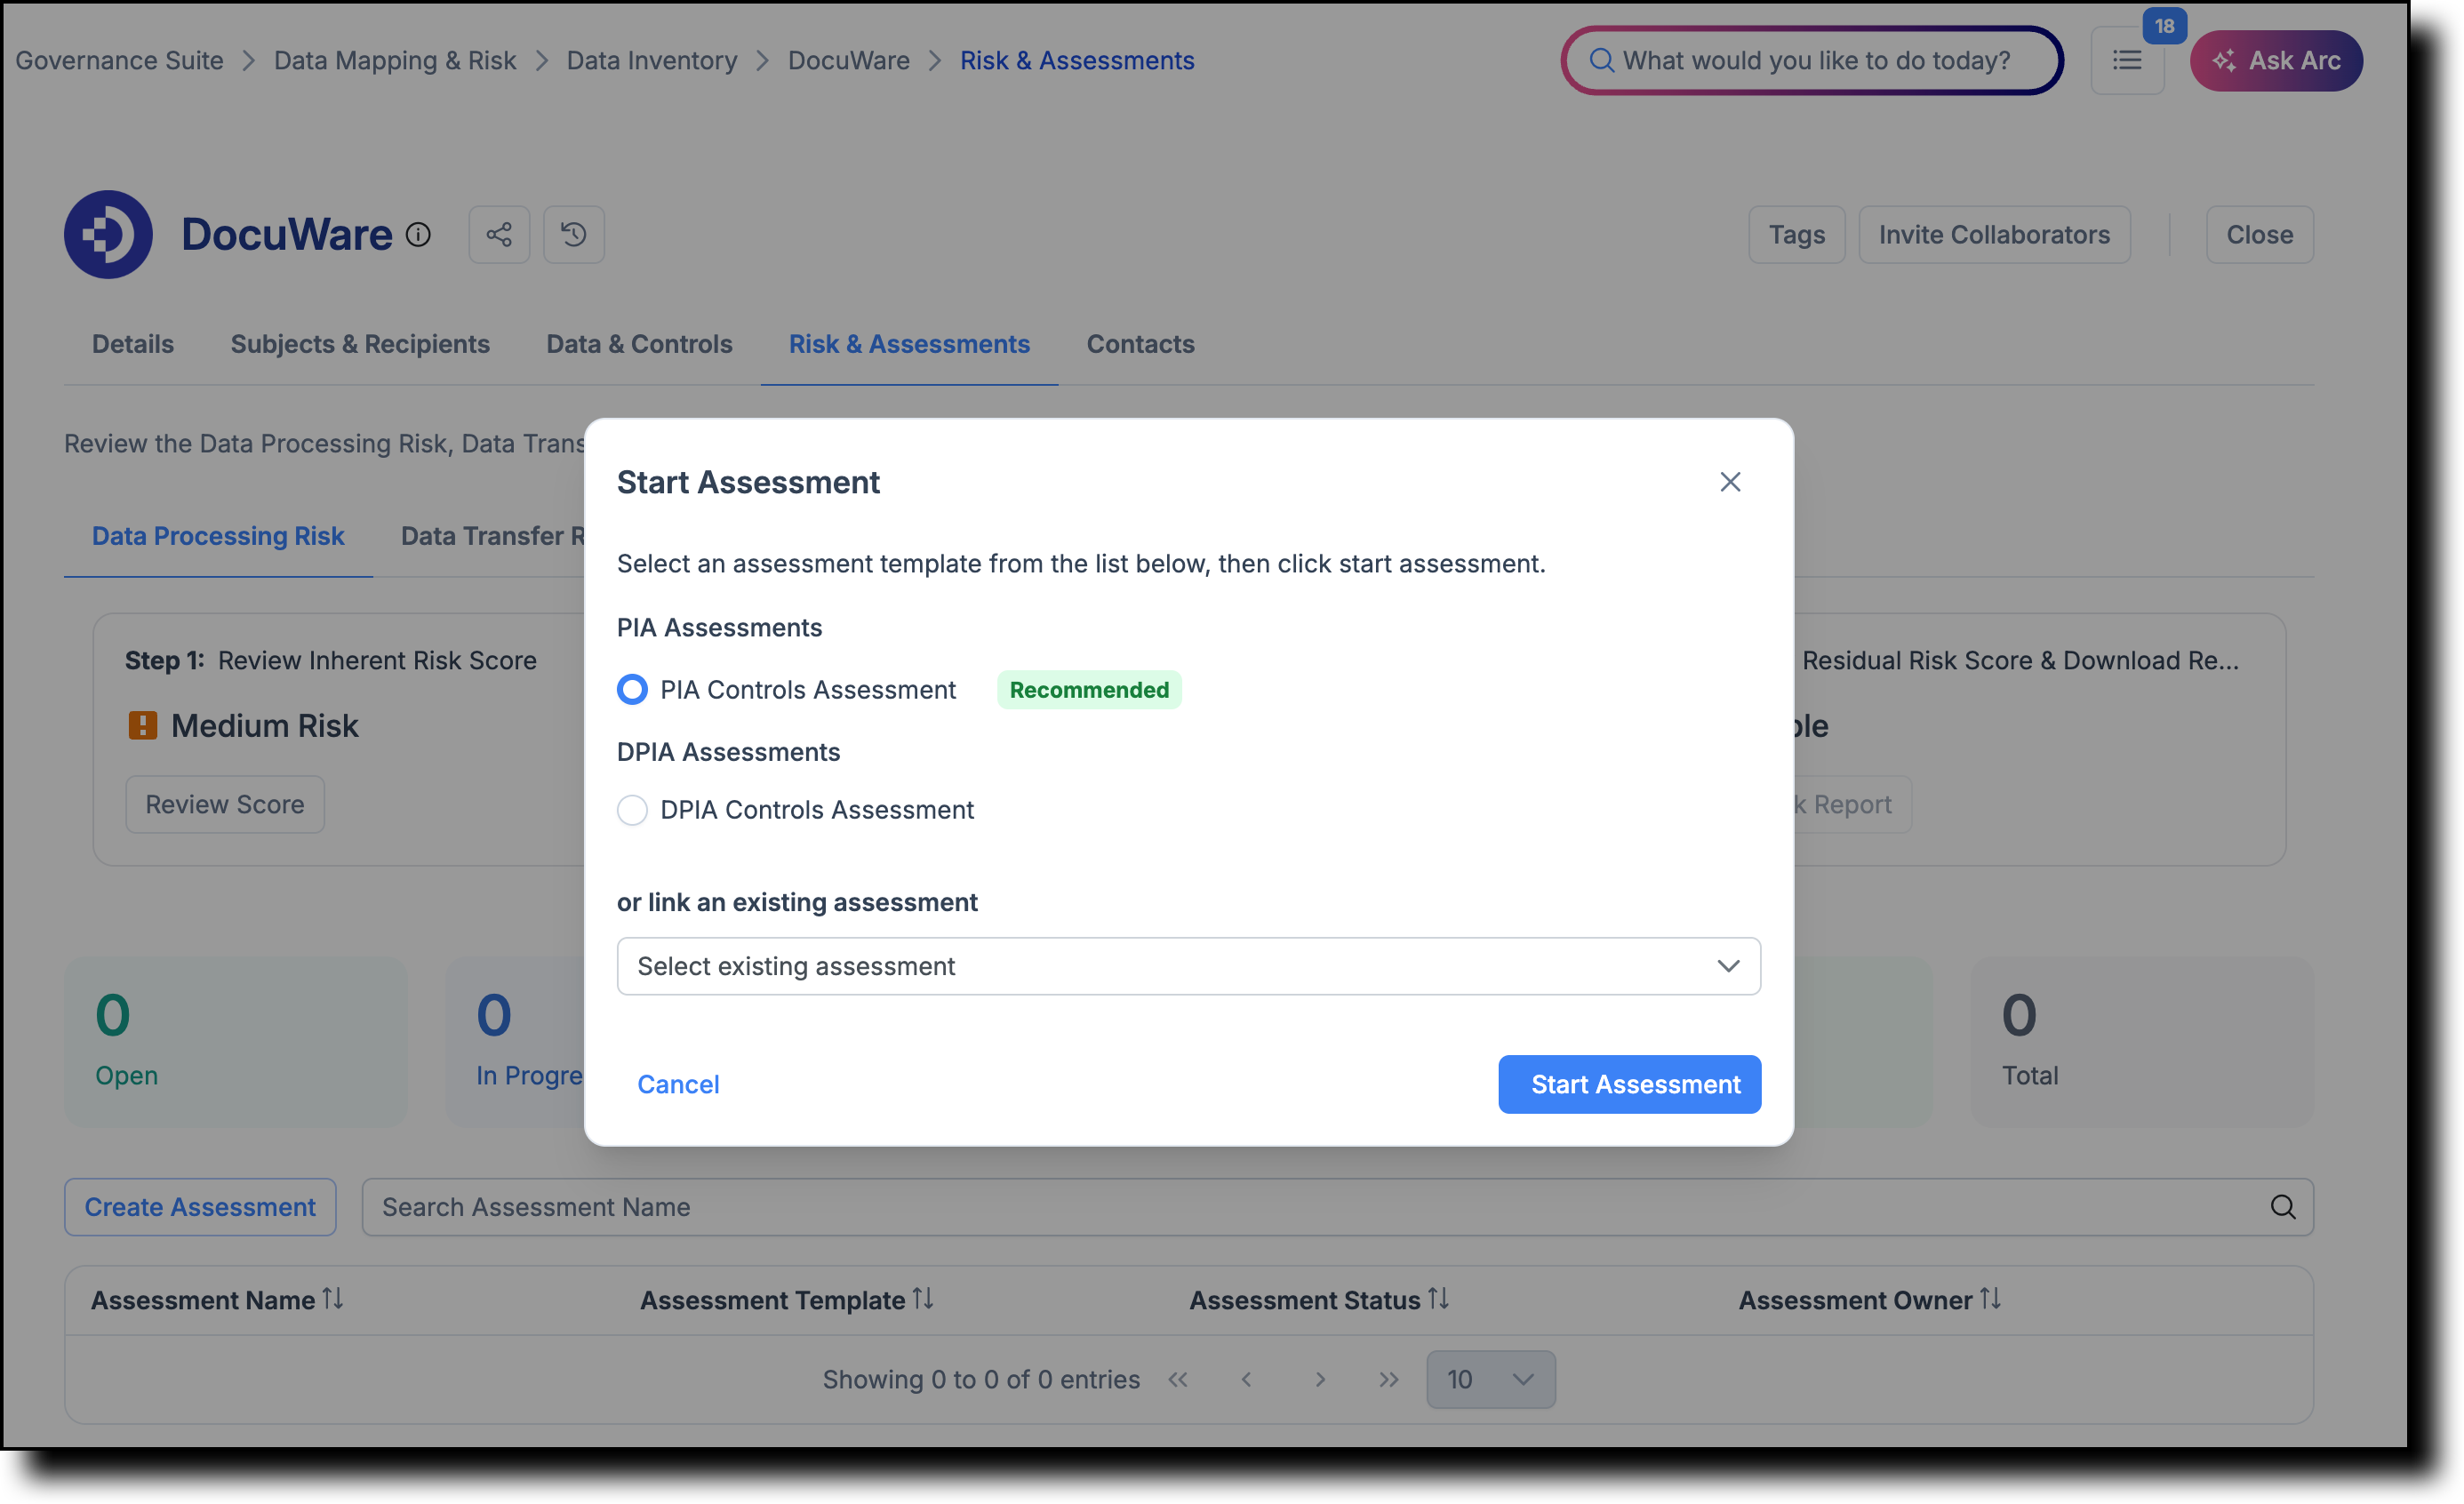Click 'Showing 0 to 0 of 0 entries' text
The image size is (2464, 1504).
(x=981, y=1380)
